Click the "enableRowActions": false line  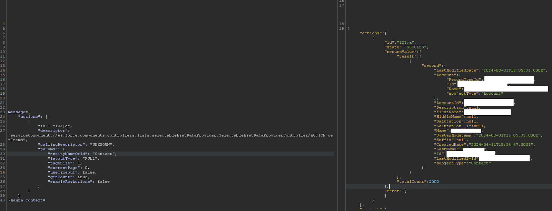pyautogui.click(x=79, y=182)
